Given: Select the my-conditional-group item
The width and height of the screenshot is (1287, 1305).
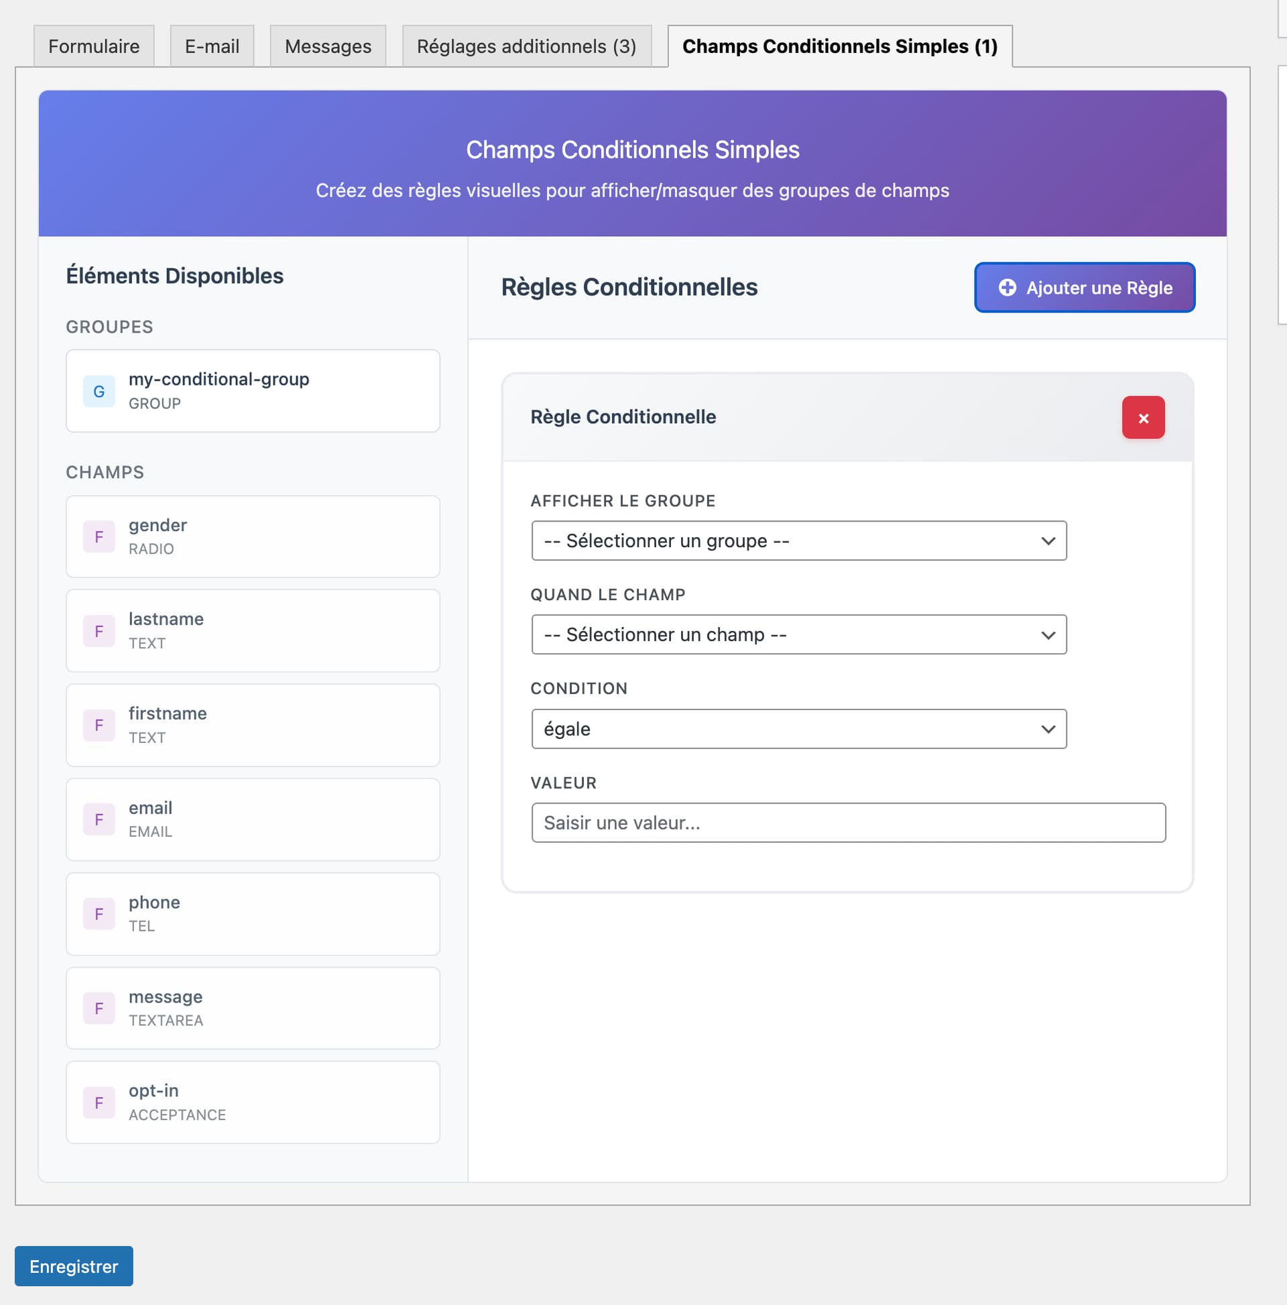Looking at the screenshot, I should pos(253,391).
